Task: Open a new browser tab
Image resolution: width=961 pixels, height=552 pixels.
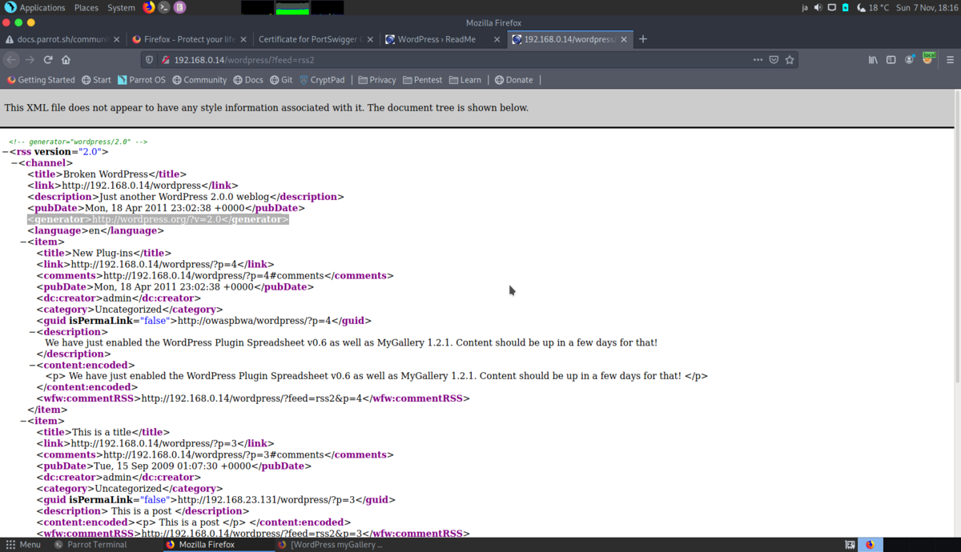Action: pyautogui.click(x=642, y=38)
